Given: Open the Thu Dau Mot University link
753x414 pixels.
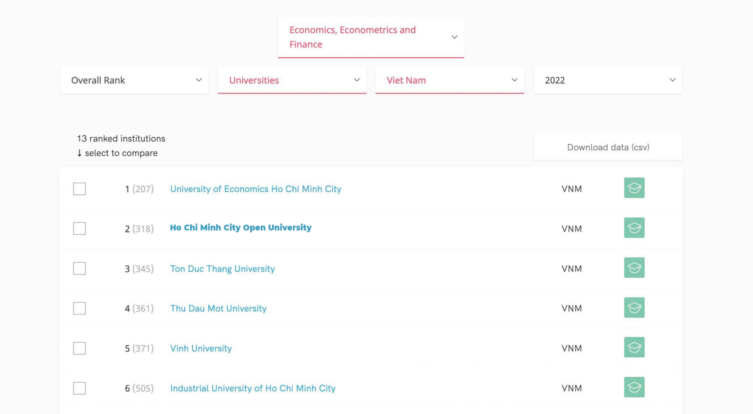Looking at the screenshot, I should tap(218, 309).
